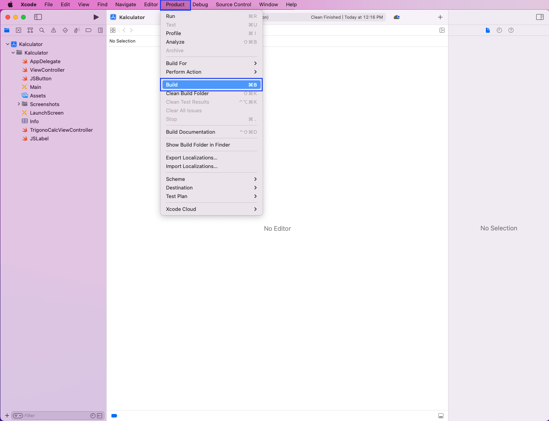Select Show Build Folder in Finder
The image size is (549, 421).
(212, 145)
